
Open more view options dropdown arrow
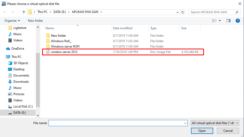(220, 21)
